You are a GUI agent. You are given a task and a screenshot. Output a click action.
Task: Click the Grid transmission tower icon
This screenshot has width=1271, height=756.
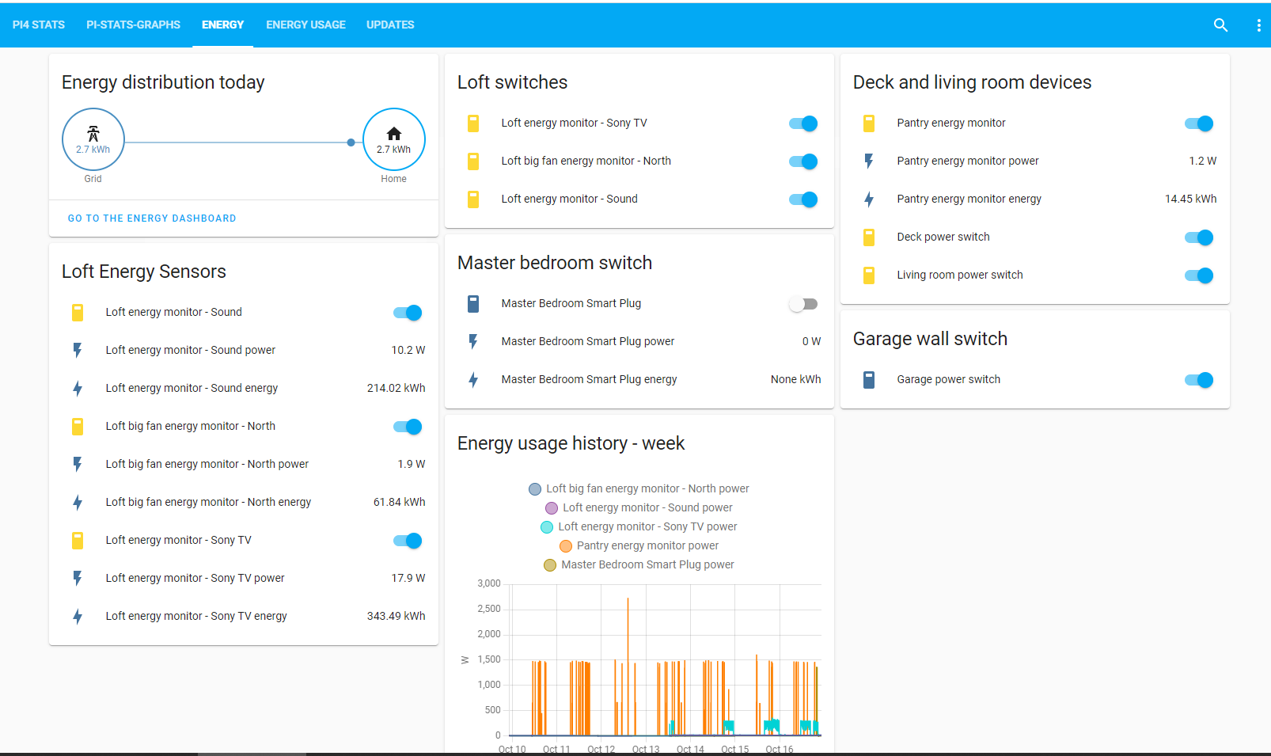(93, 133)
